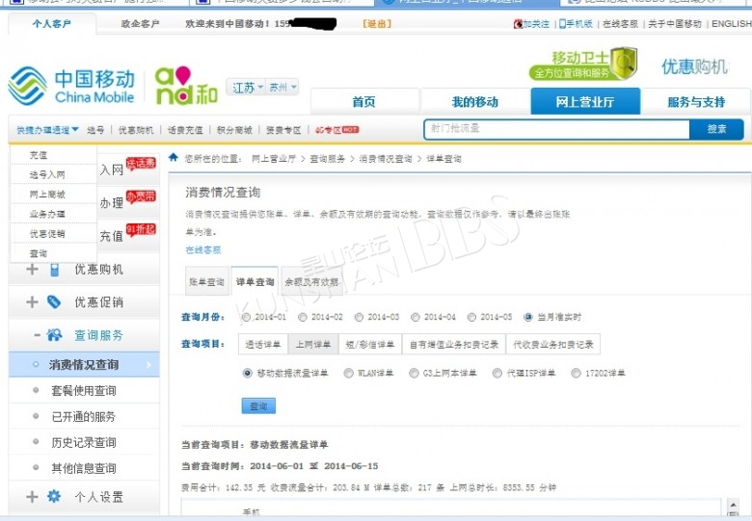Switch to the 余额及有效期 tab

(x=311, y=282)
